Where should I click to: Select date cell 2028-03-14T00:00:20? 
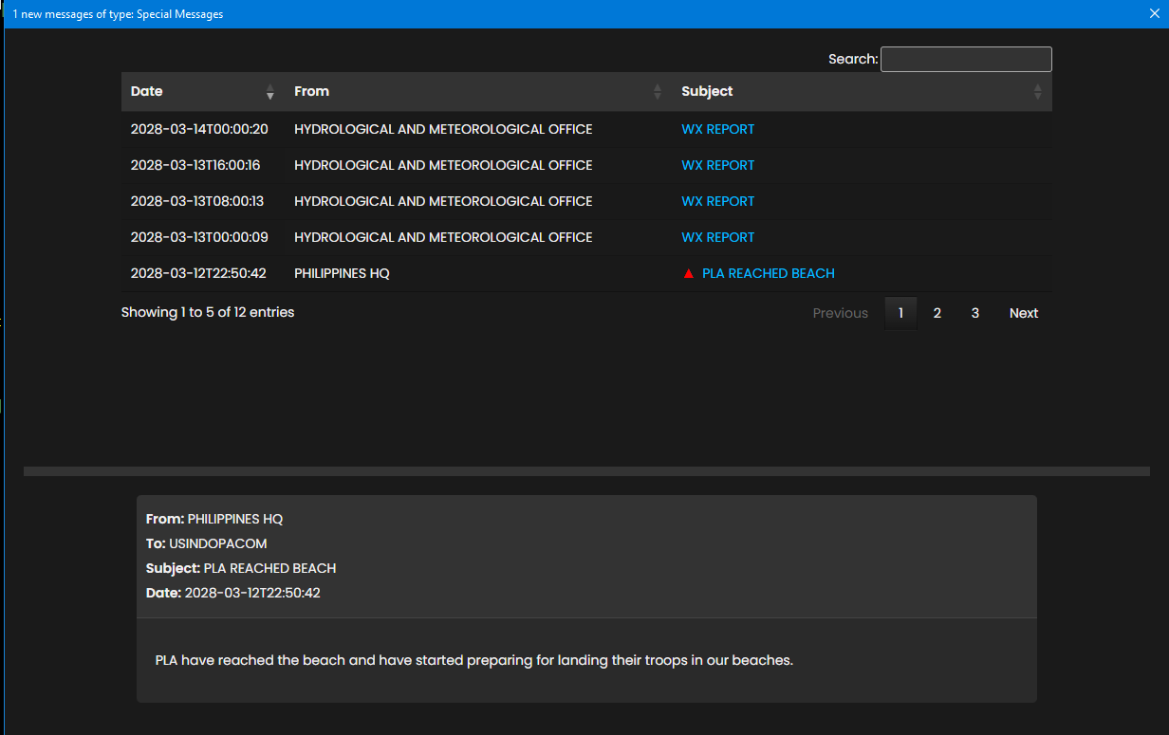199,129
